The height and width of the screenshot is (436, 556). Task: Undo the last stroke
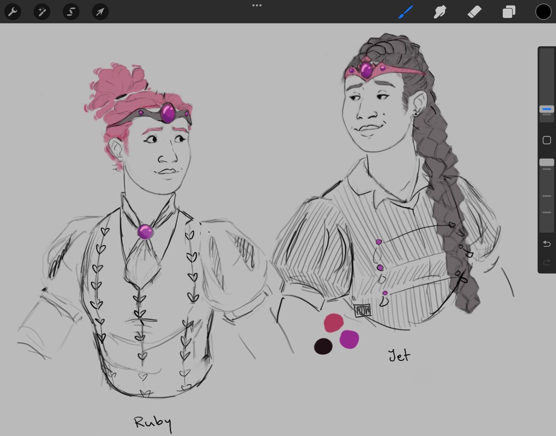(547, 244)
